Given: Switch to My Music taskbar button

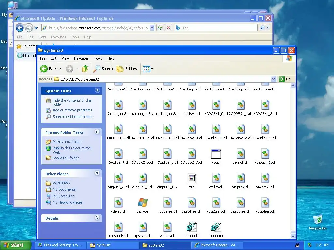Looking at the screenshot, I should (x=113, y=245).
